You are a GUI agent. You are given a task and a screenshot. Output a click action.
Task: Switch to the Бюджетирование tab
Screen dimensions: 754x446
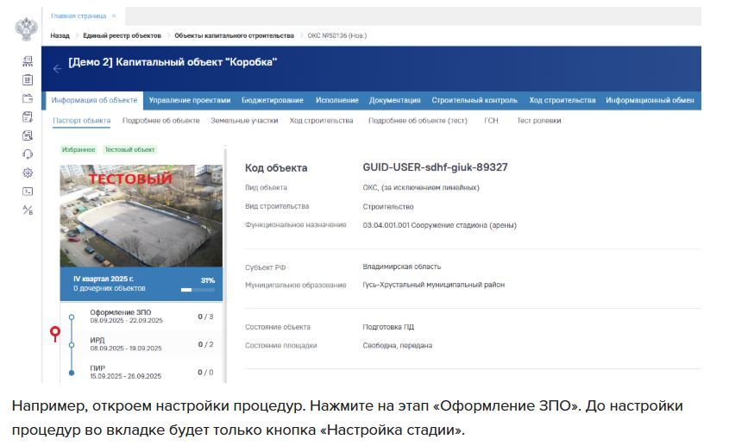click(x=272, y=100)
